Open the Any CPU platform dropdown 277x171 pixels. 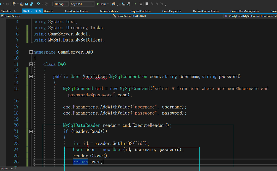coord(82,4)
